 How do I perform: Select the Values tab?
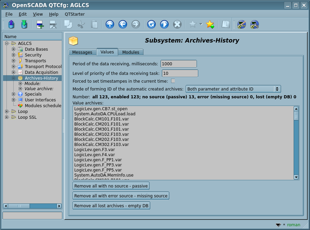107,52
